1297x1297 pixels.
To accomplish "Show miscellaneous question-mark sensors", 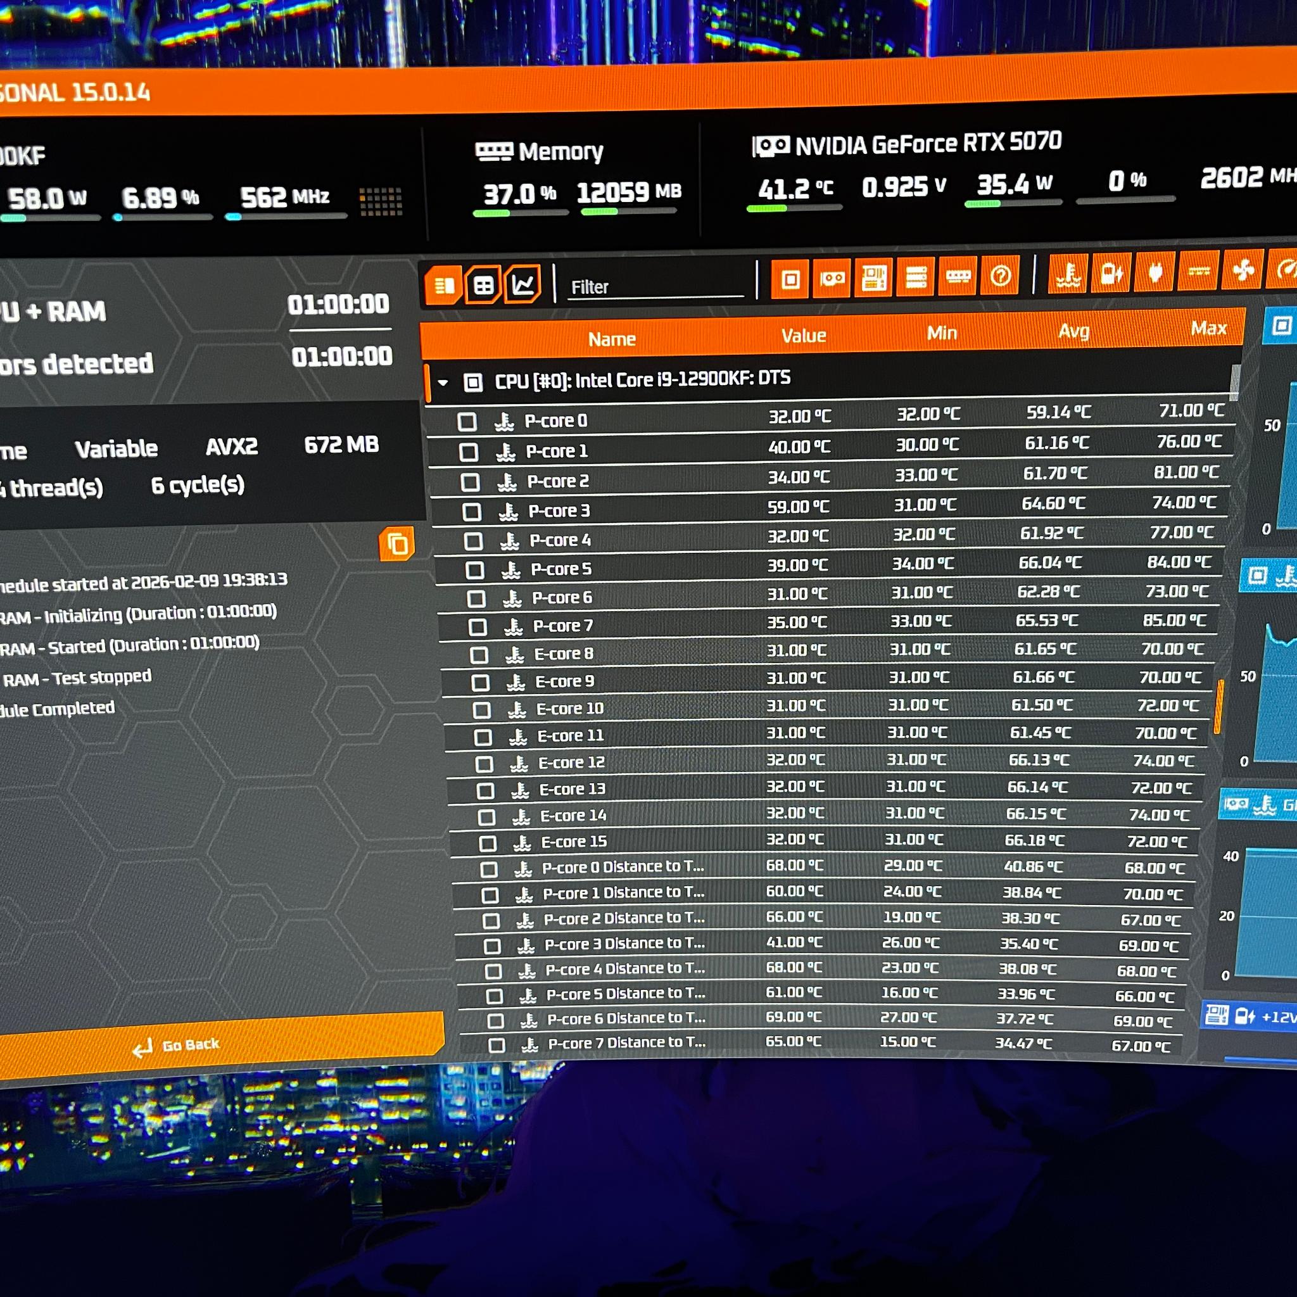I will [1000, 275].
